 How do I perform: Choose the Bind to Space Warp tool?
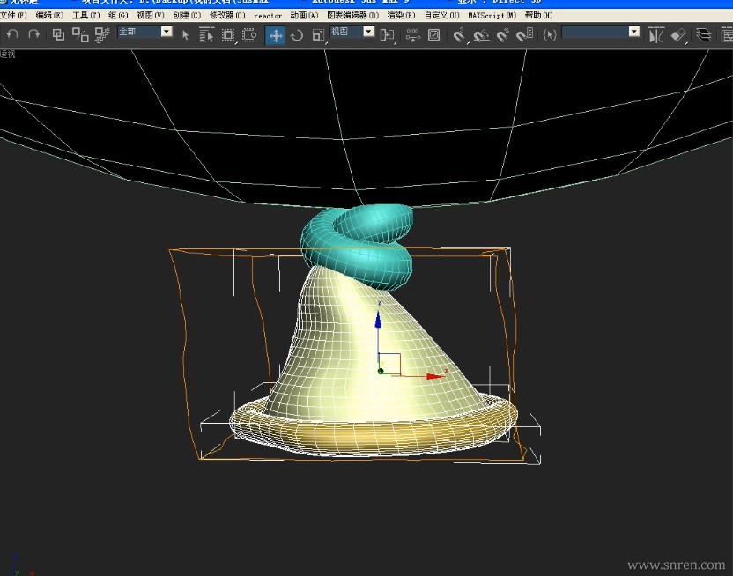click(102, 34)
